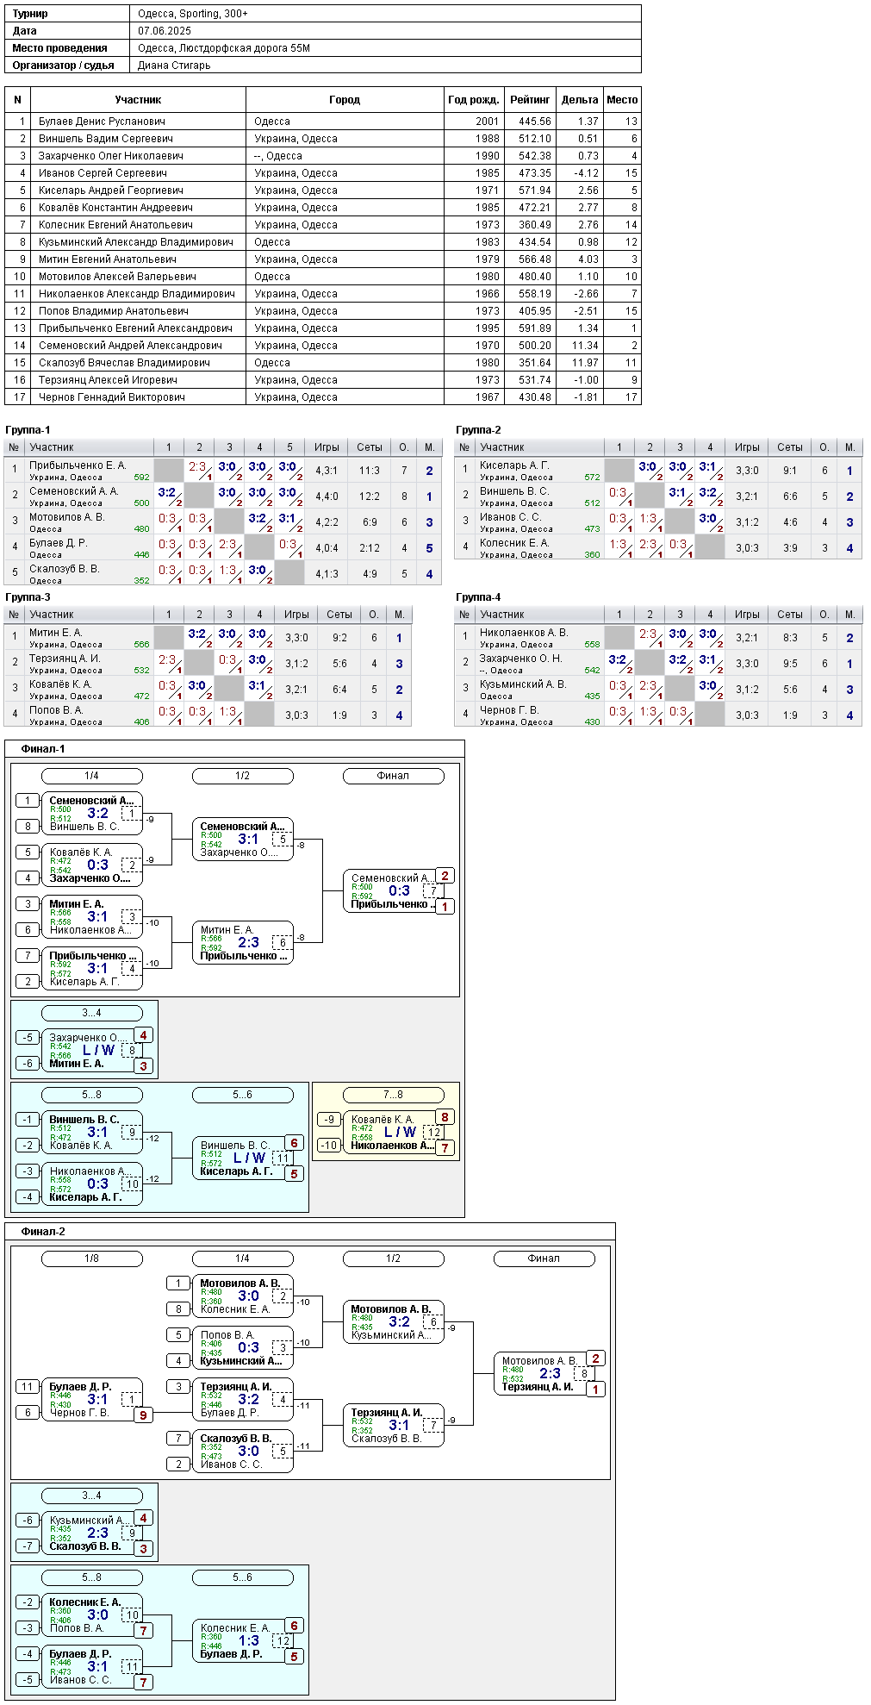Image resolution: width=871 pixels, height=1705 pixels.
Task: Click Колесник vs Булаев 1:3 match score
Action: pos(248,1640)
